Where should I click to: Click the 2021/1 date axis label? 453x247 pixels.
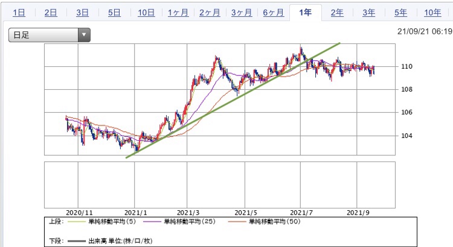coord(135,213)
